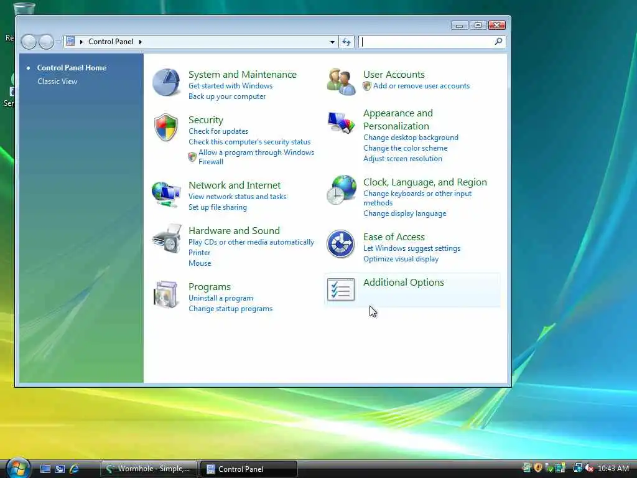Open Additional Options heading
Screen dimensions: 637x478
coord(403,282)
